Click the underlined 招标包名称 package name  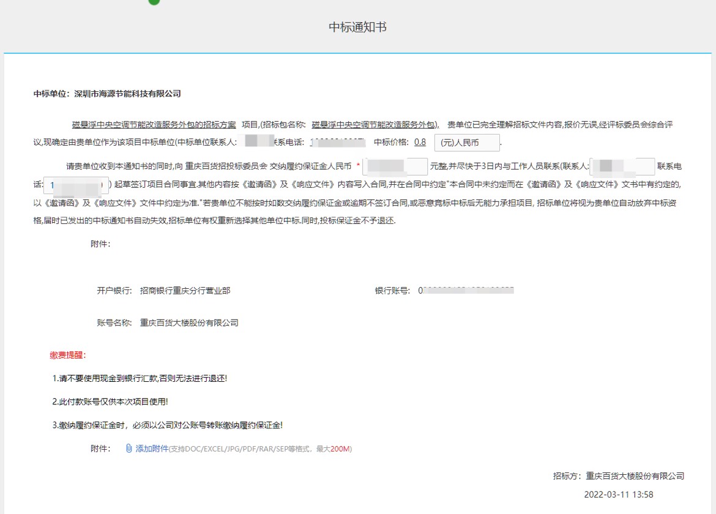(373, 125)
